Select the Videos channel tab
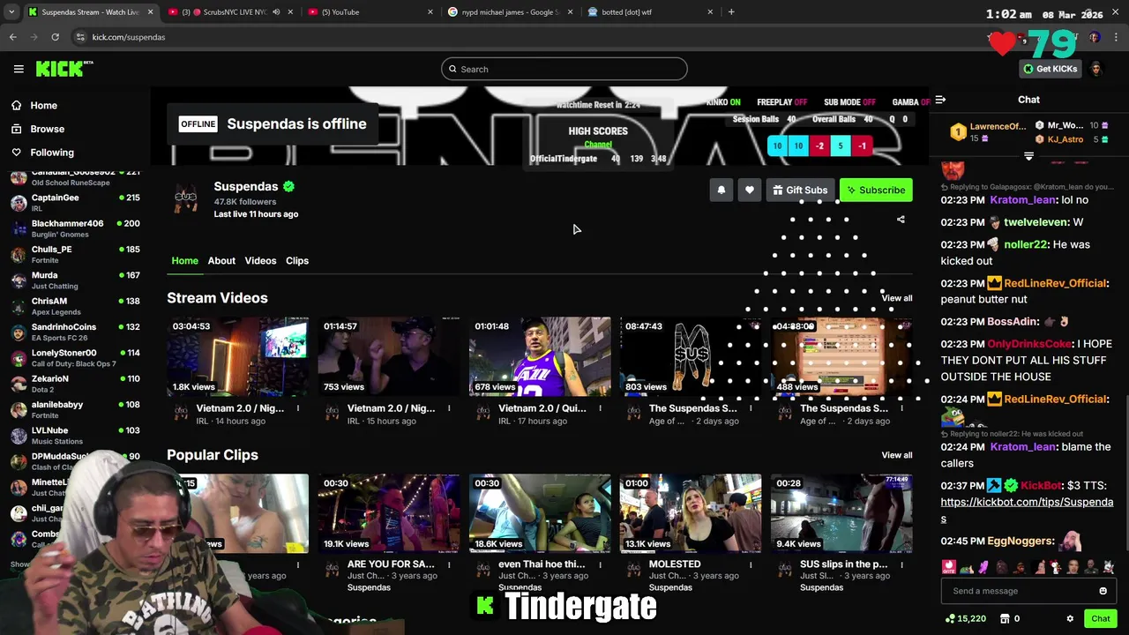Viewport: 1129px width, 635px height. click(260, 260)
